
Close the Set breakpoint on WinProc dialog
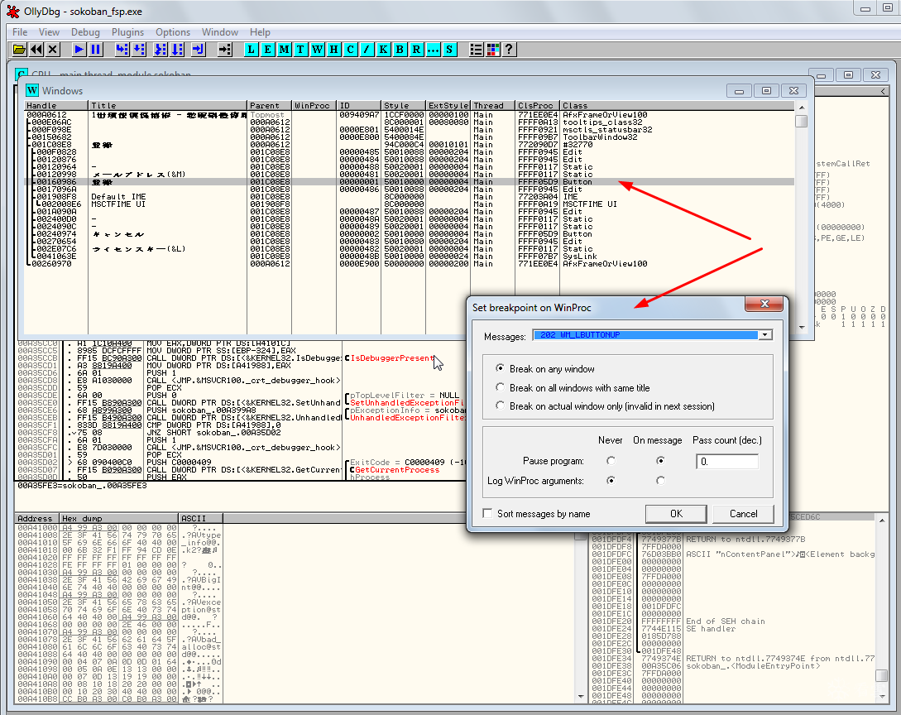[764, 304]
